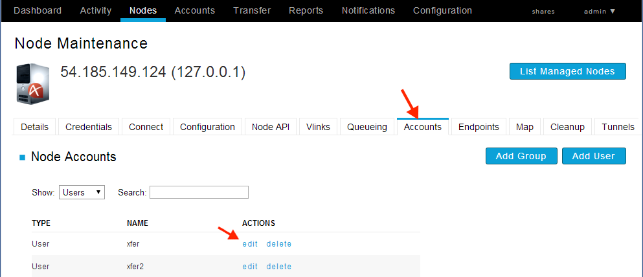This screenshot has width=643, height=277.
Task: Open the Dashboard menu
Action: click(x=38, y=10)
